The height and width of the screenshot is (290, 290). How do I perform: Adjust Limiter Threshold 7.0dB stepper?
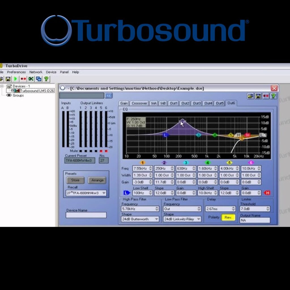pos(268,209)
